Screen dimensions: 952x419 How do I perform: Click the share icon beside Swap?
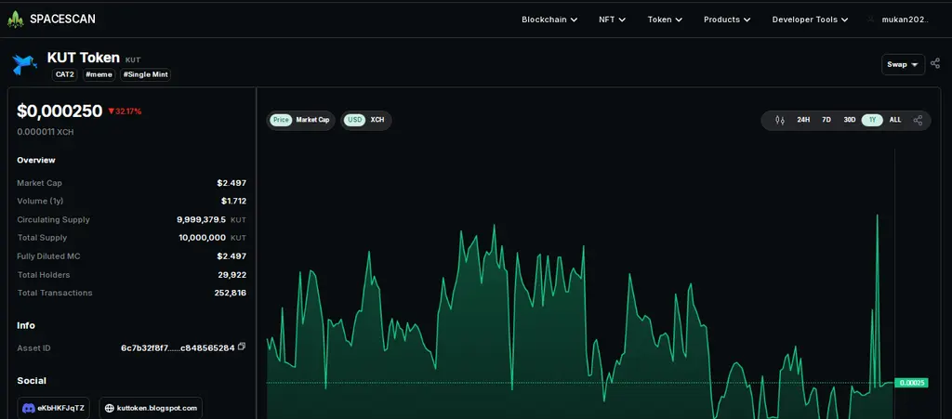(935, 63)
